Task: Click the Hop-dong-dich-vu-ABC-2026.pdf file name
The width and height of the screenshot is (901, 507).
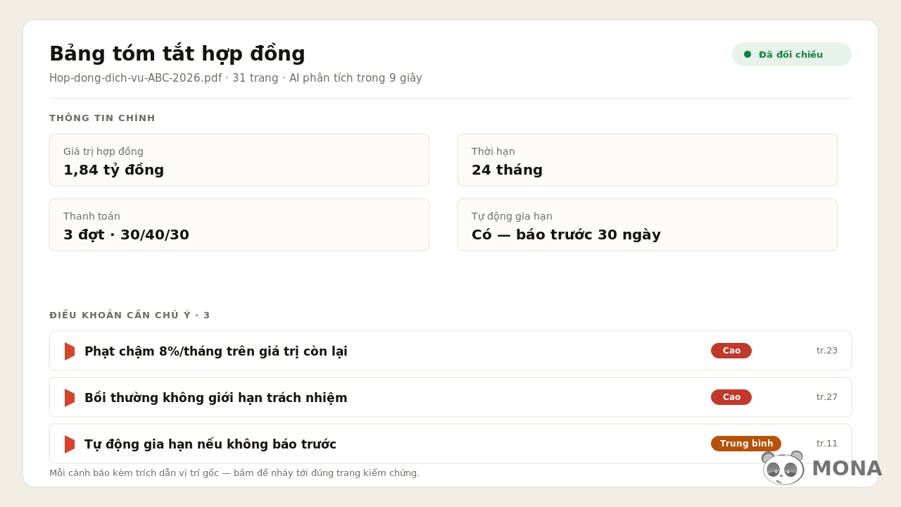Action: coord(135,78)
